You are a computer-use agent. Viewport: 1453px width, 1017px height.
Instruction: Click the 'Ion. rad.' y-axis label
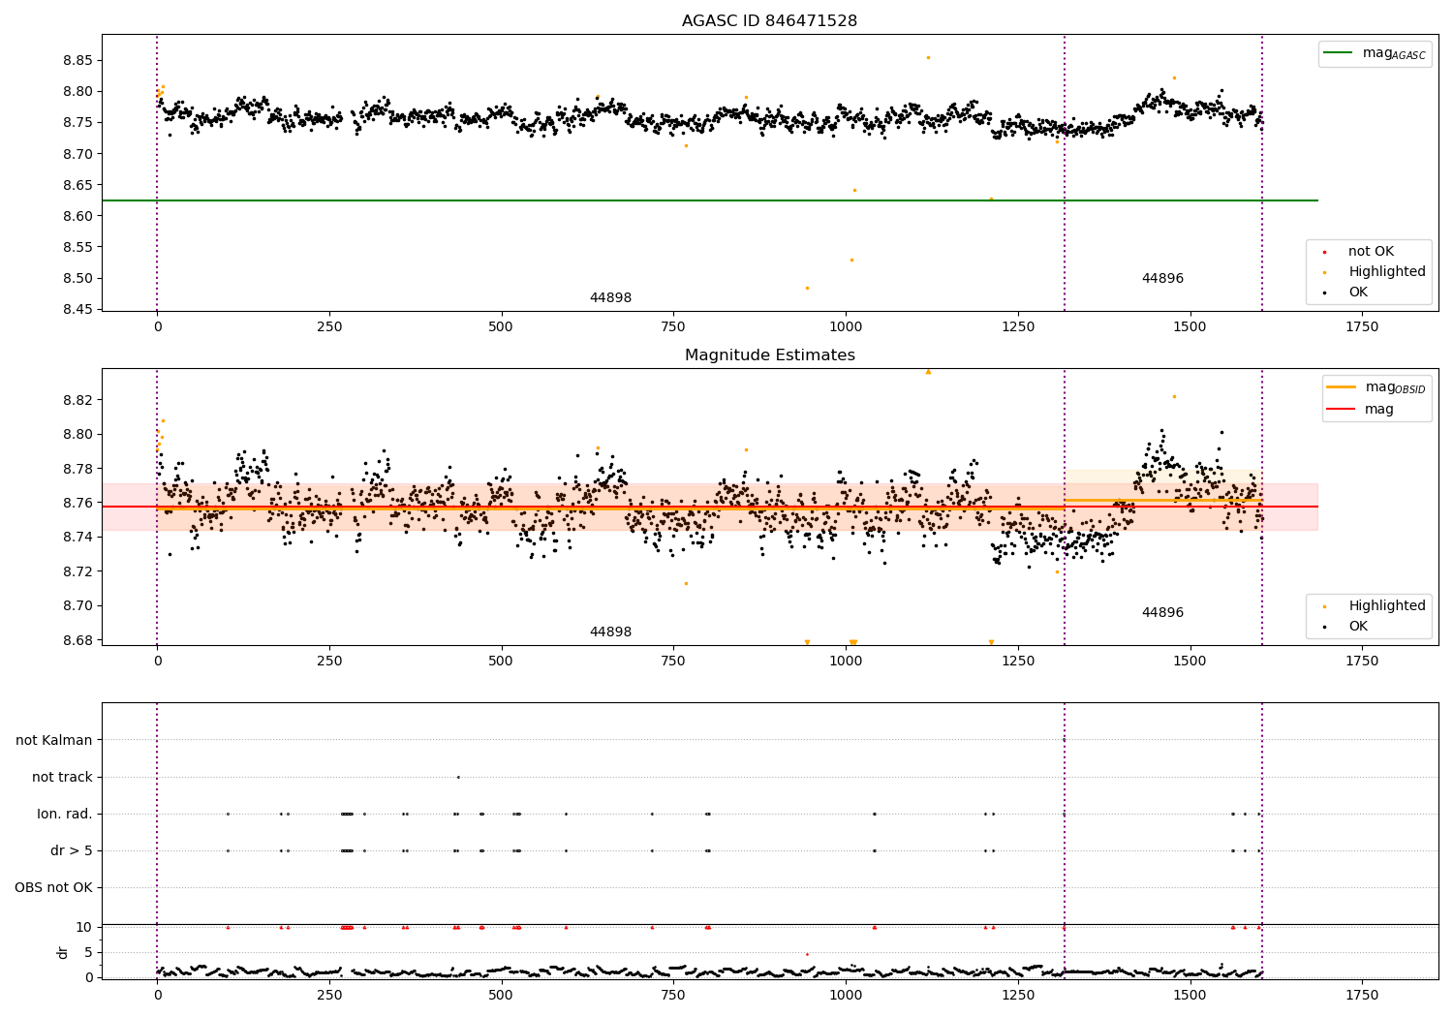tap(65, 814)
